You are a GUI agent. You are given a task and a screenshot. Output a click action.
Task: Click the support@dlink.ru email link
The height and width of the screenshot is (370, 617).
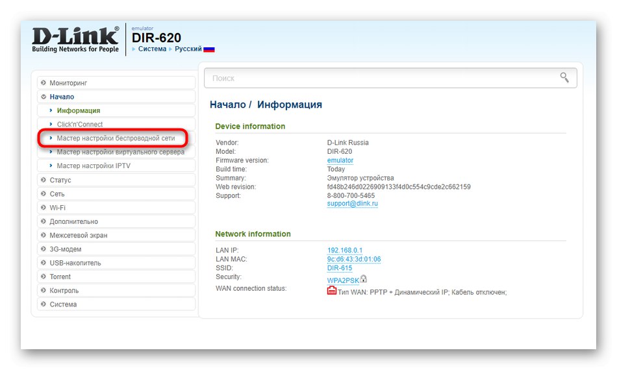pos(352,203)
